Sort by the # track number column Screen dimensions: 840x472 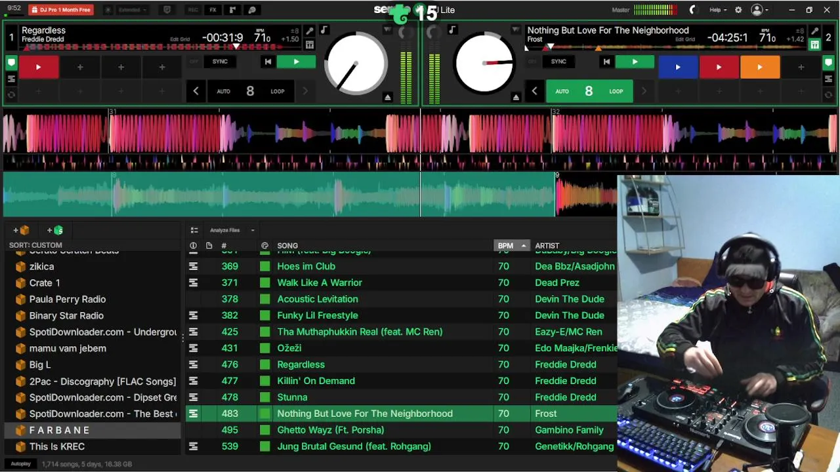[x=224, y=246]
